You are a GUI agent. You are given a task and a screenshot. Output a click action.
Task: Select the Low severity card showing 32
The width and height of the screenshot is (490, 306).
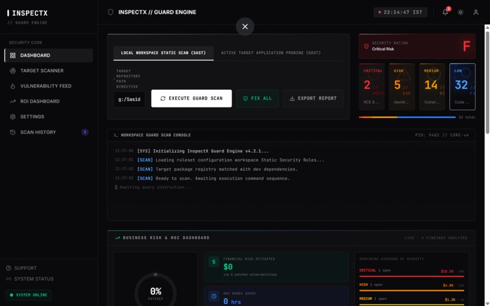tap(463, 87)
